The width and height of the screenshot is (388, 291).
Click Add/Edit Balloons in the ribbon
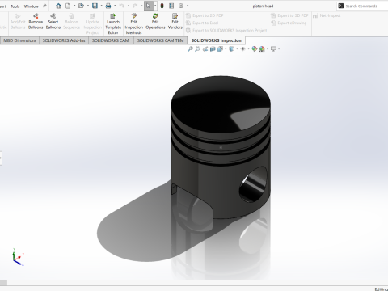point(18,21)
